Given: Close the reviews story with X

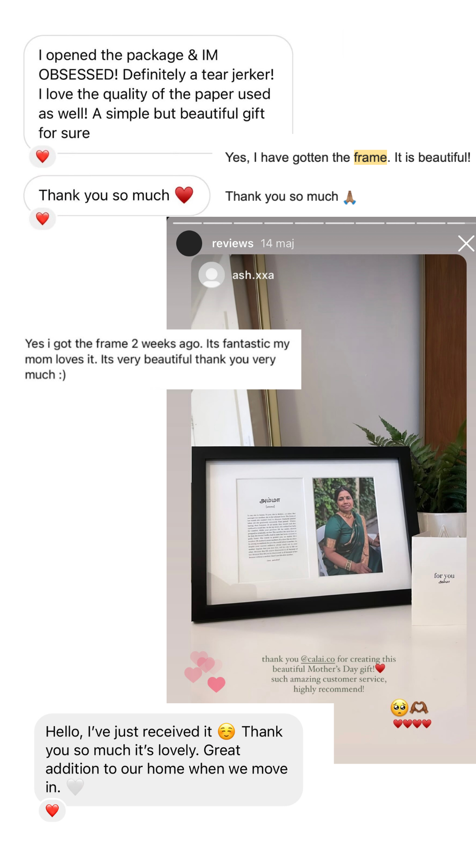Looking at the screenshot, I should 466,243.
